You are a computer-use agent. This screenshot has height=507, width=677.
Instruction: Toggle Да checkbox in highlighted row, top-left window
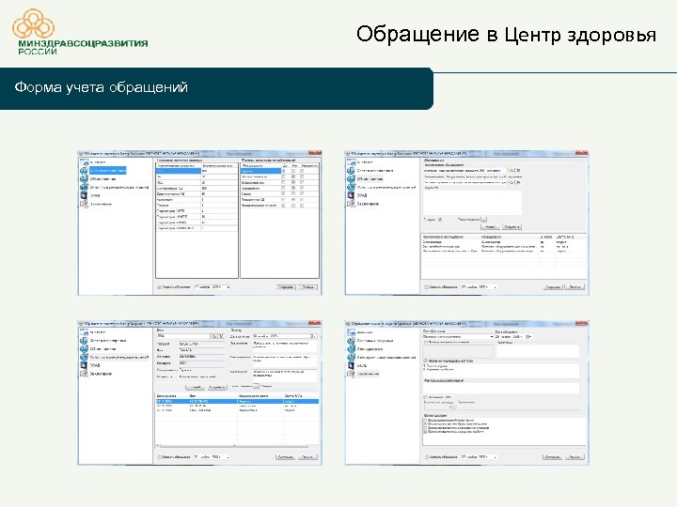point(284,171)
